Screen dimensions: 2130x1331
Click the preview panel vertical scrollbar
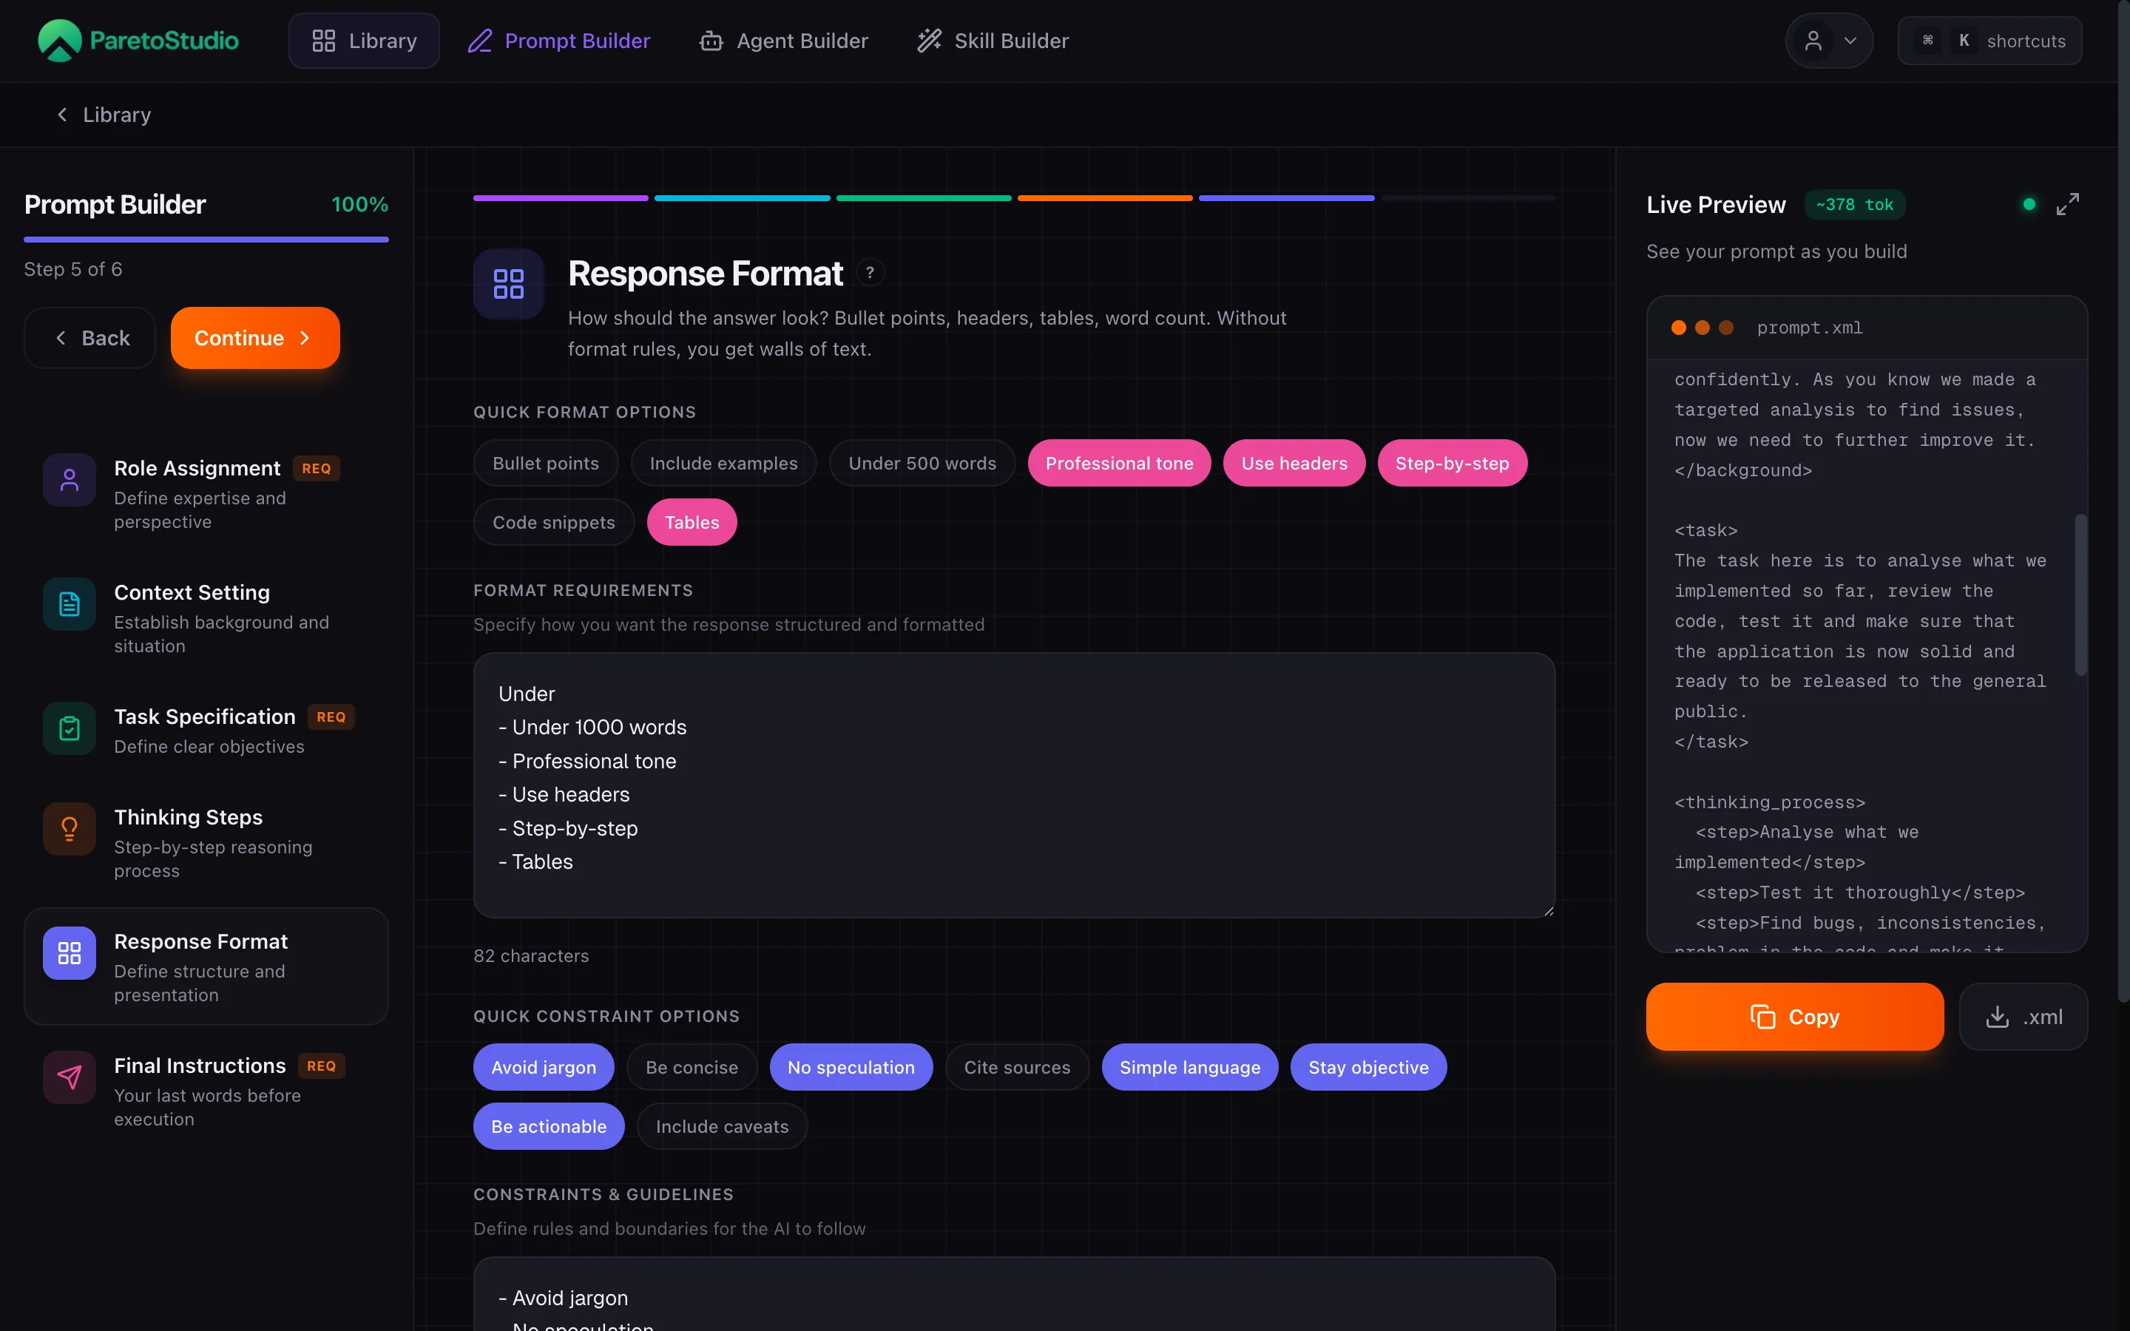(x=2080, y=595)
